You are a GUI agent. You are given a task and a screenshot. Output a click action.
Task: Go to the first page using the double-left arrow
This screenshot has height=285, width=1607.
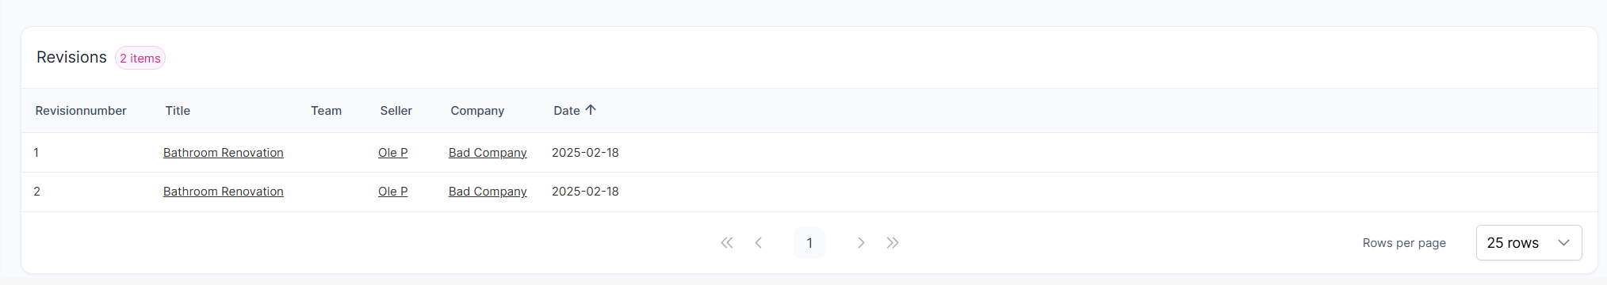coord(727,243)
